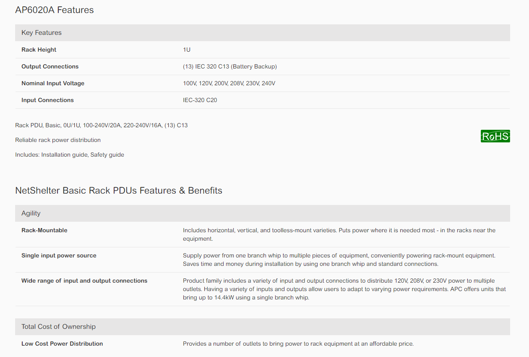Click the Rack PDU Basic description line

tap(101, 125)
